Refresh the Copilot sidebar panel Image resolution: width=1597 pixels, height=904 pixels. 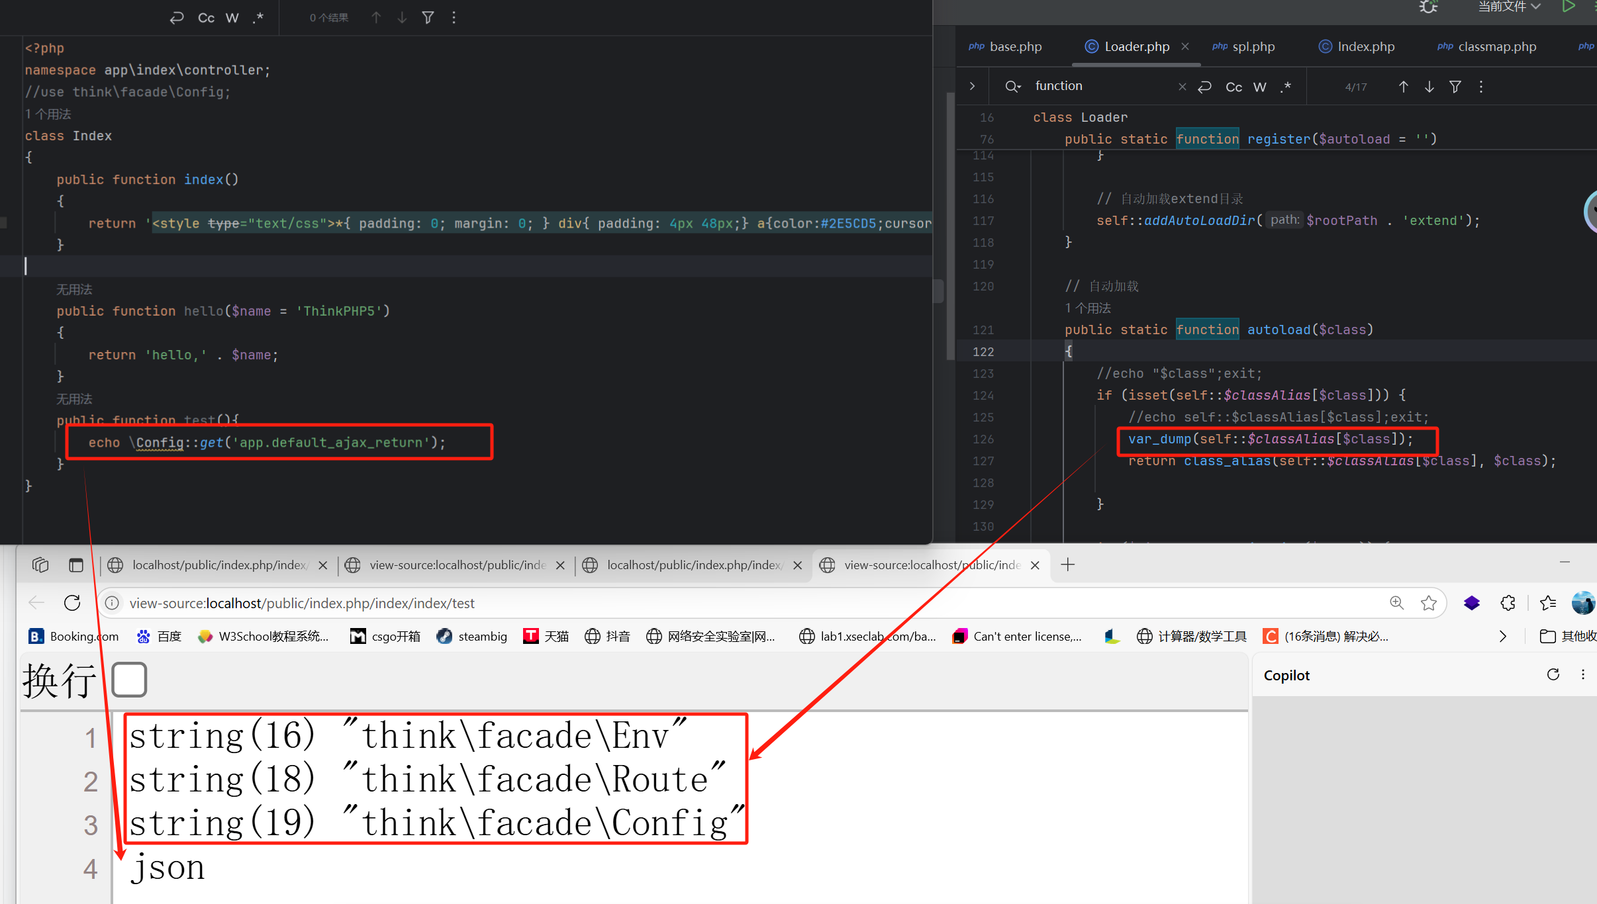(1553, 674)
